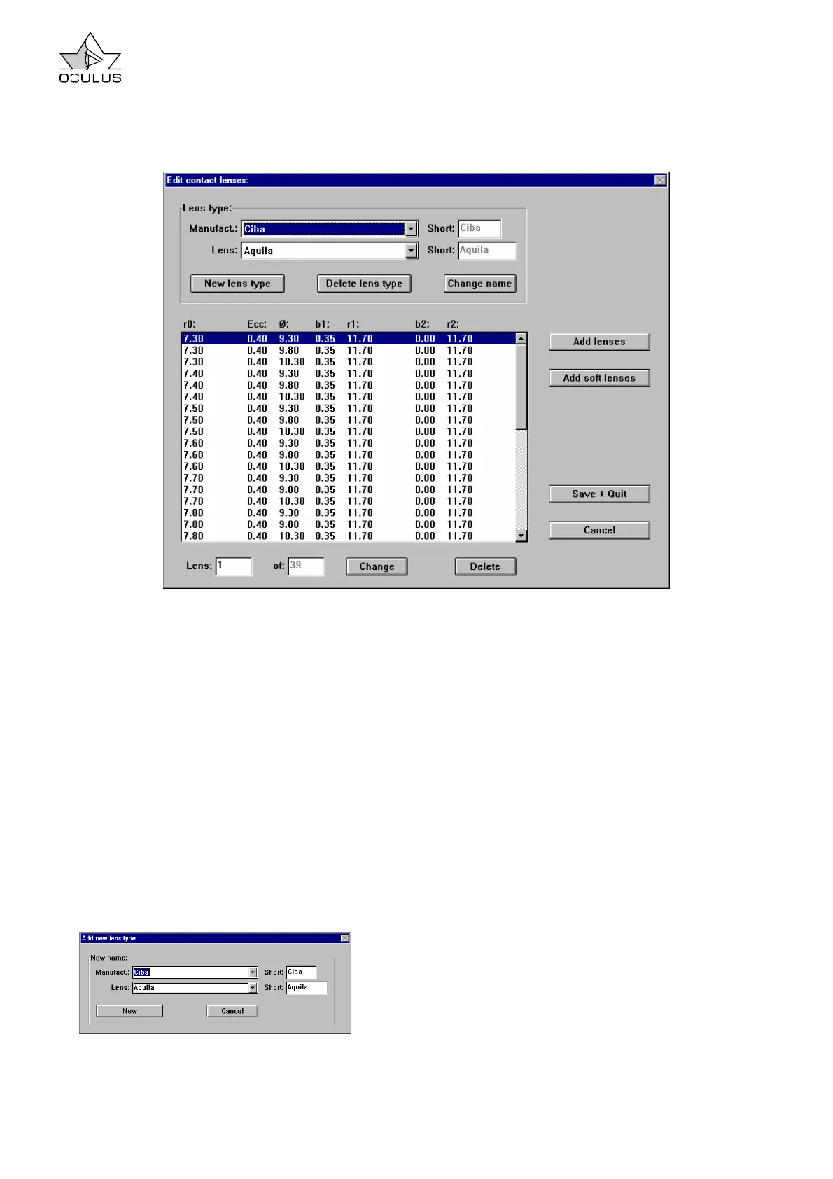The width and height of the screenshot is (833, 1179).
Task: Click the lens list scroll up arrow
Action: (521, 339)
